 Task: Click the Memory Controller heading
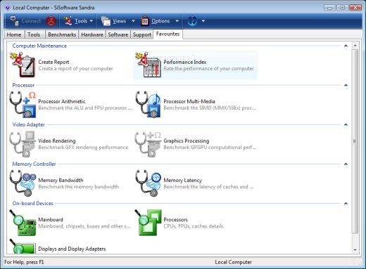(34, 164)
